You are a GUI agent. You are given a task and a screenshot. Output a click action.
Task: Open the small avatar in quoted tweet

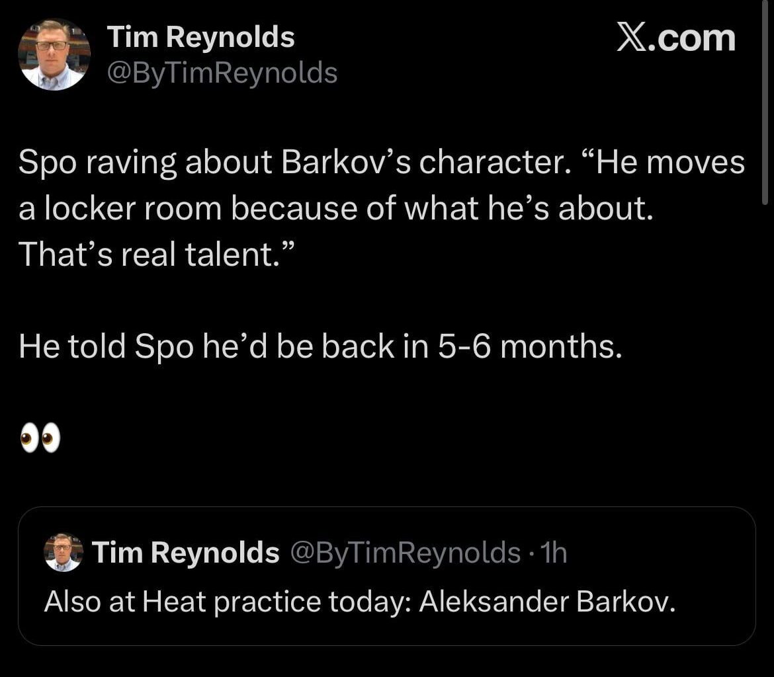tap(63, 552)
